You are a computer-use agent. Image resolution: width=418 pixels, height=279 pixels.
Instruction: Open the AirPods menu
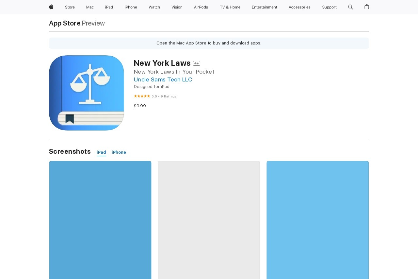pos(201,7)
